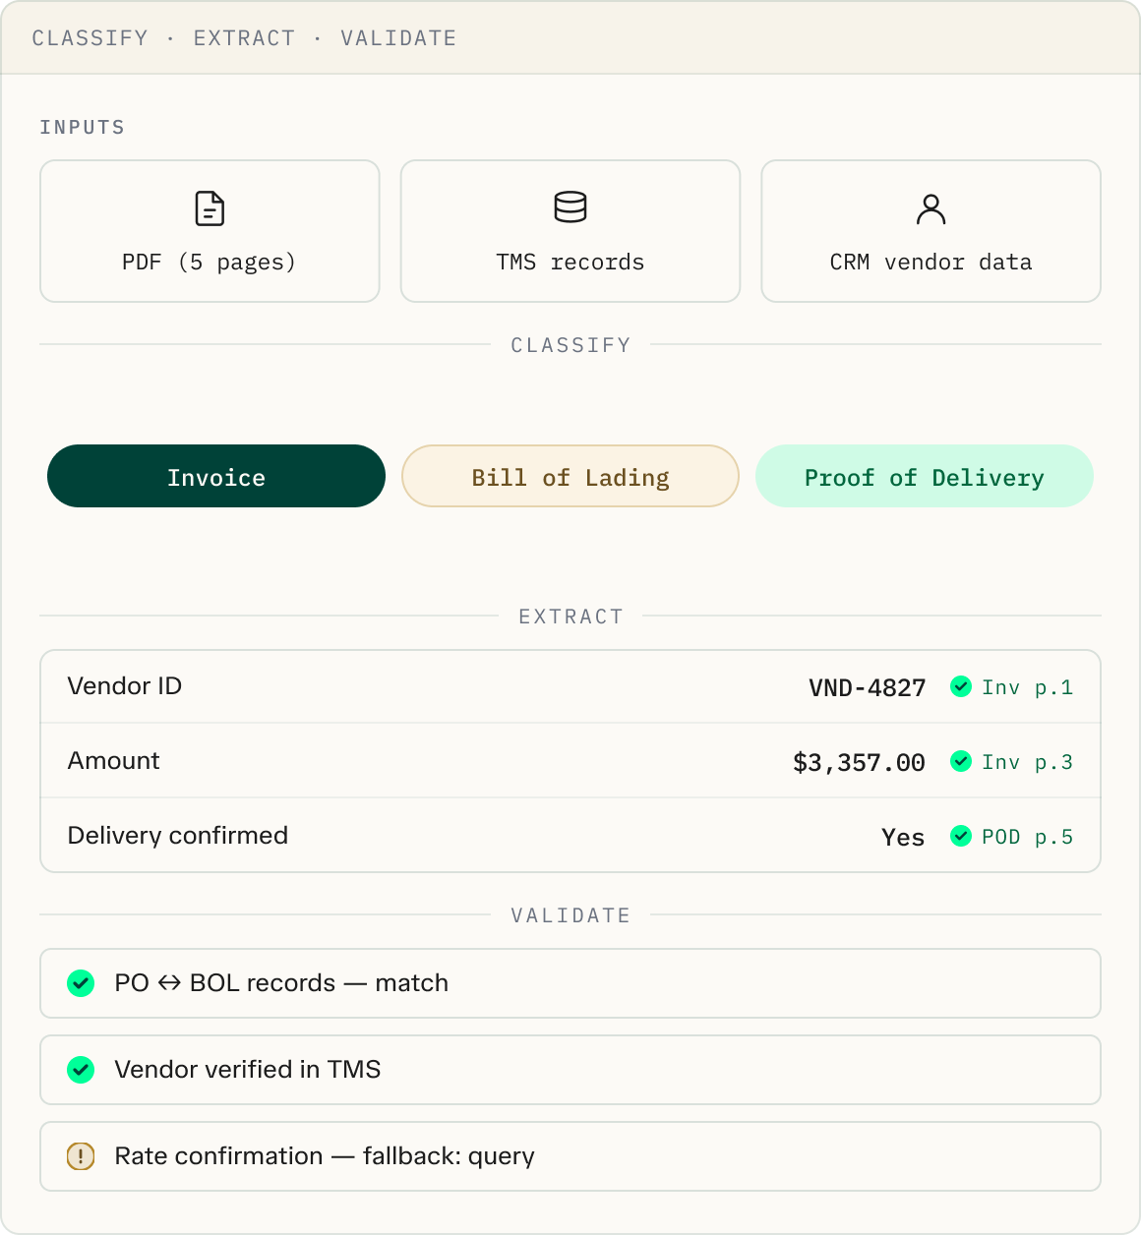
Task: Select the Invoice classification pill
Action: coord(216,476)
